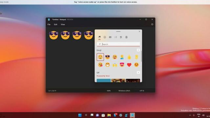Click the 100% zoom status entry

[109, 91]
